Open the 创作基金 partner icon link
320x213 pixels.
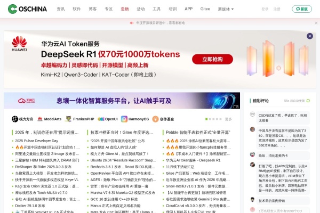[163, 119]
